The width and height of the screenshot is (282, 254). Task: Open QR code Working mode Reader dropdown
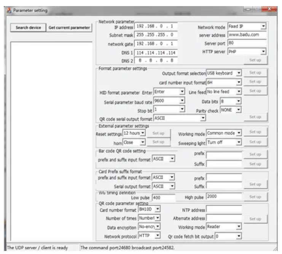click(239, 227)
